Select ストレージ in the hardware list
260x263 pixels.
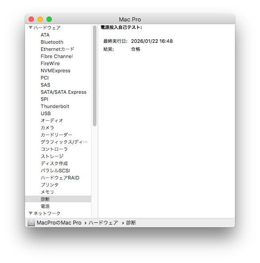tap(52, 156)
